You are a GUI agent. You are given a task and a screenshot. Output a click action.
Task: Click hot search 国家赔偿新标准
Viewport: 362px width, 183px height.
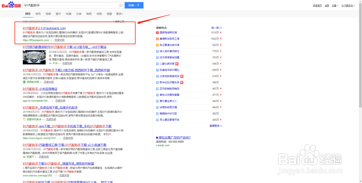168,33
